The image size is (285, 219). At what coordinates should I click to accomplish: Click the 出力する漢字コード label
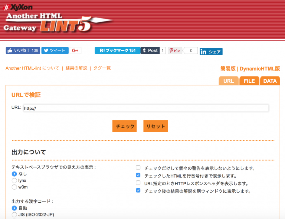(x=32, y=202)
